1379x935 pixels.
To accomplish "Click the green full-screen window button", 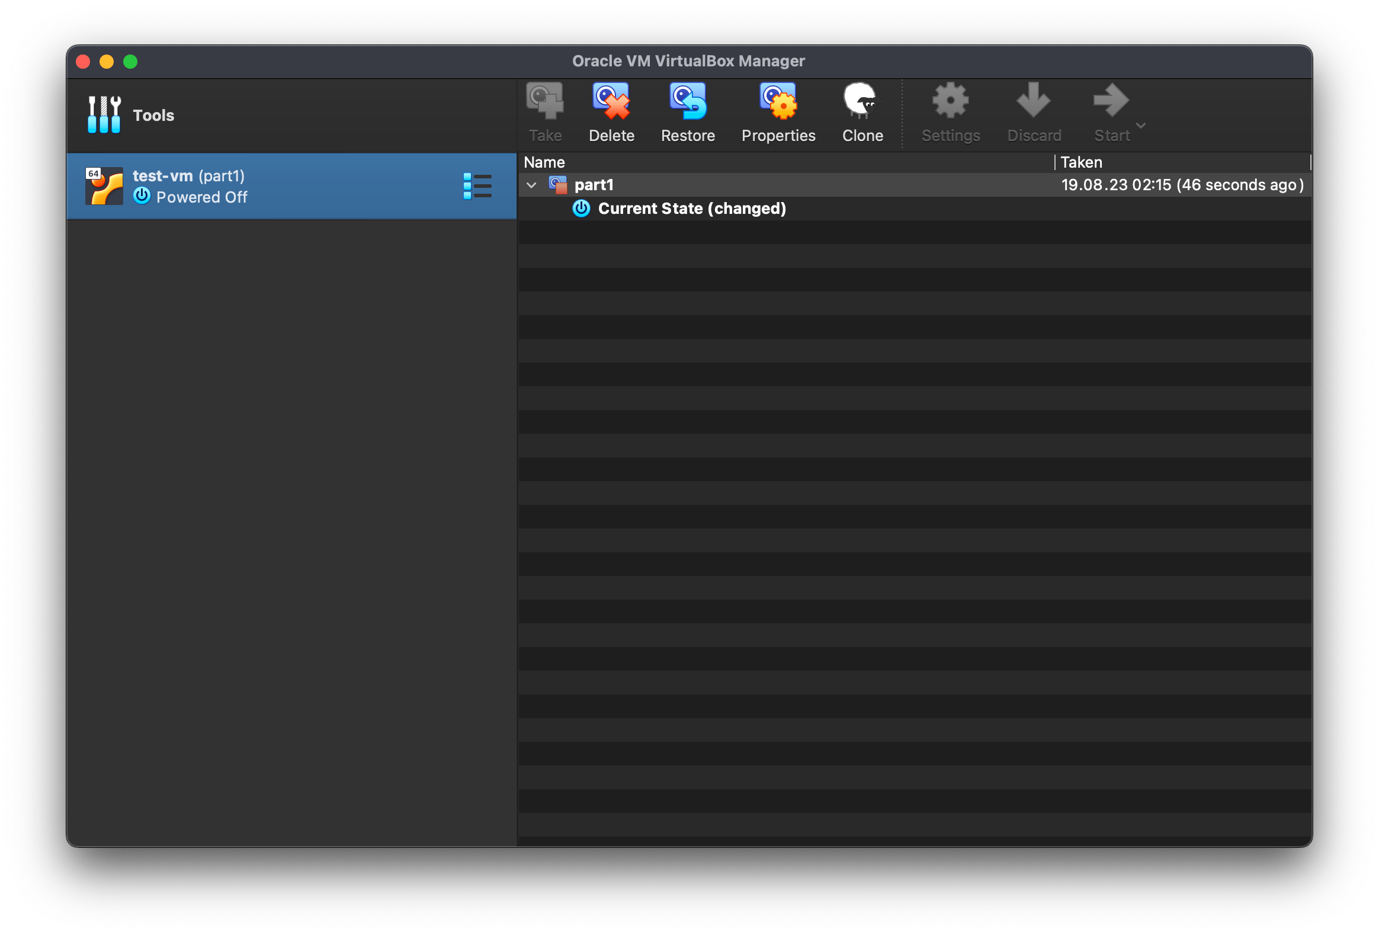I will (130, 62).
